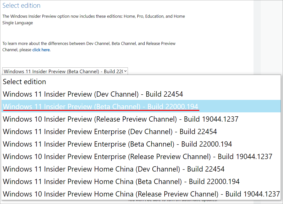The width and height of the screenshot is (283, 204).
Task: Choose the 'Select edition' placeholder option
Action: tap(141, 82)
